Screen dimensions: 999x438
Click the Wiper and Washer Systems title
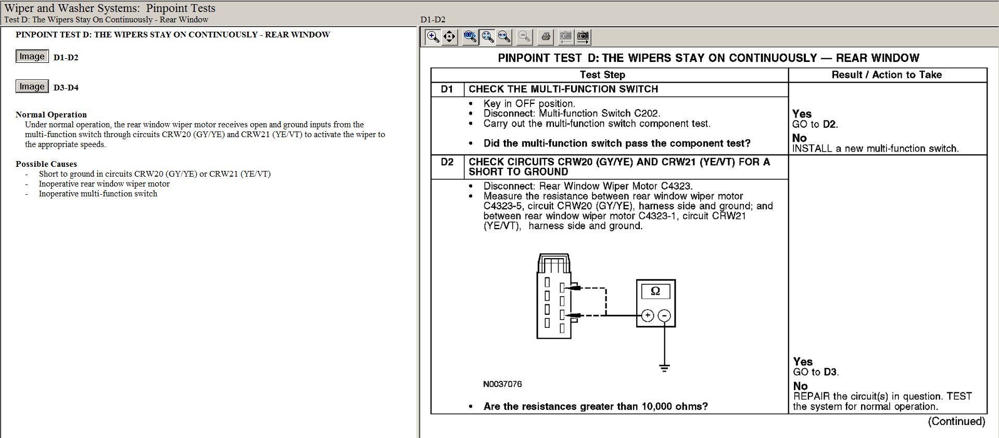click(110, 8)
